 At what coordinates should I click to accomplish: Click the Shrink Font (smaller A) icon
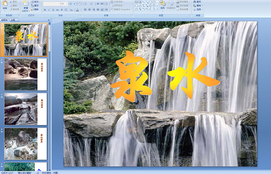[x=75, y=3]
